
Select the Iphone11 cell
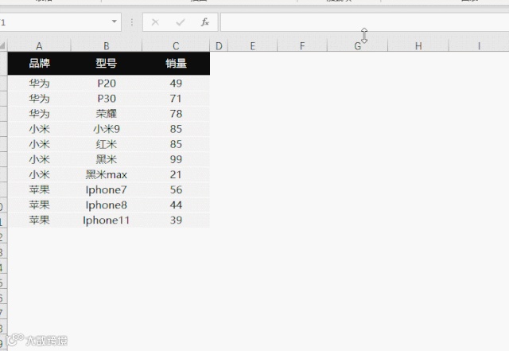click(x=107, y=220)
